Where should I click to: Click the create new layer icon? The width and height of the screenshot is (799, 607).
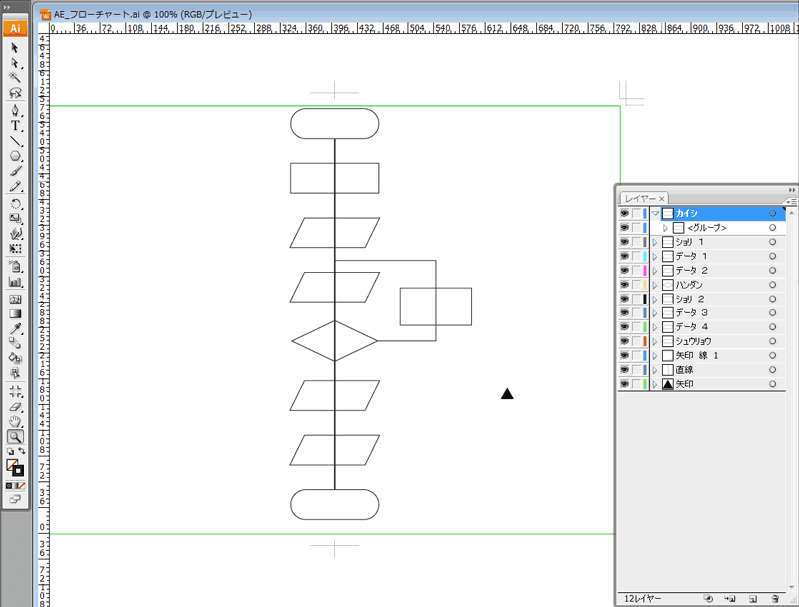(752, 598)
